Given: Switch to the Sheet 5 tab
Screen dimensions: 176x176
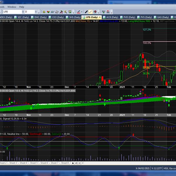Looking at the screenshot, I should (34, 163).
